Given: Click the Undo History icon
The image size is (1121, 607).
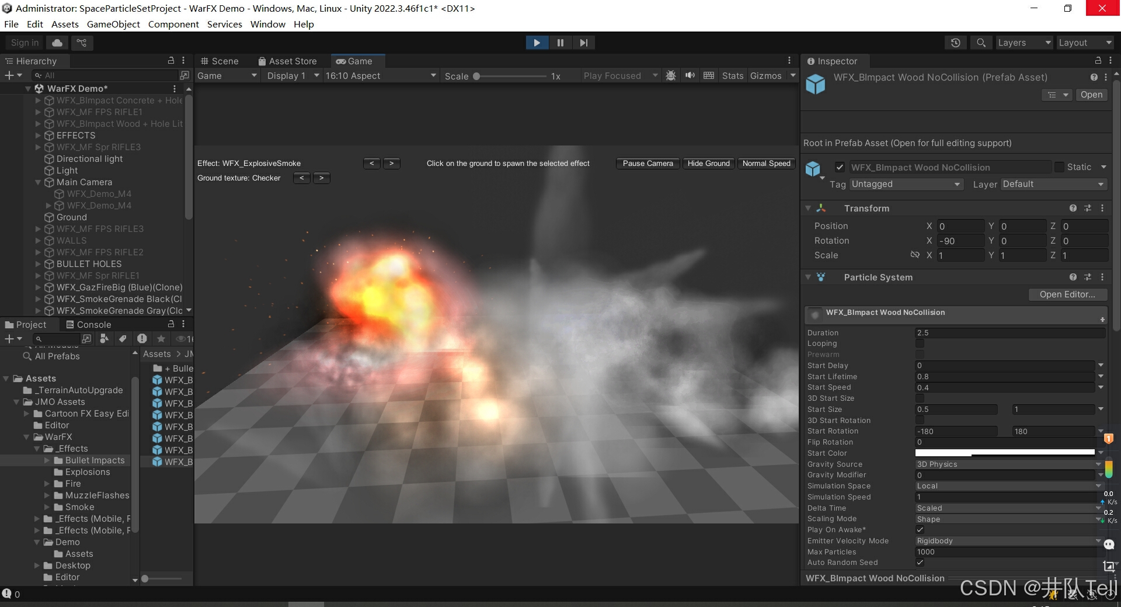Looking at the screenshot, I should point(955,43).
